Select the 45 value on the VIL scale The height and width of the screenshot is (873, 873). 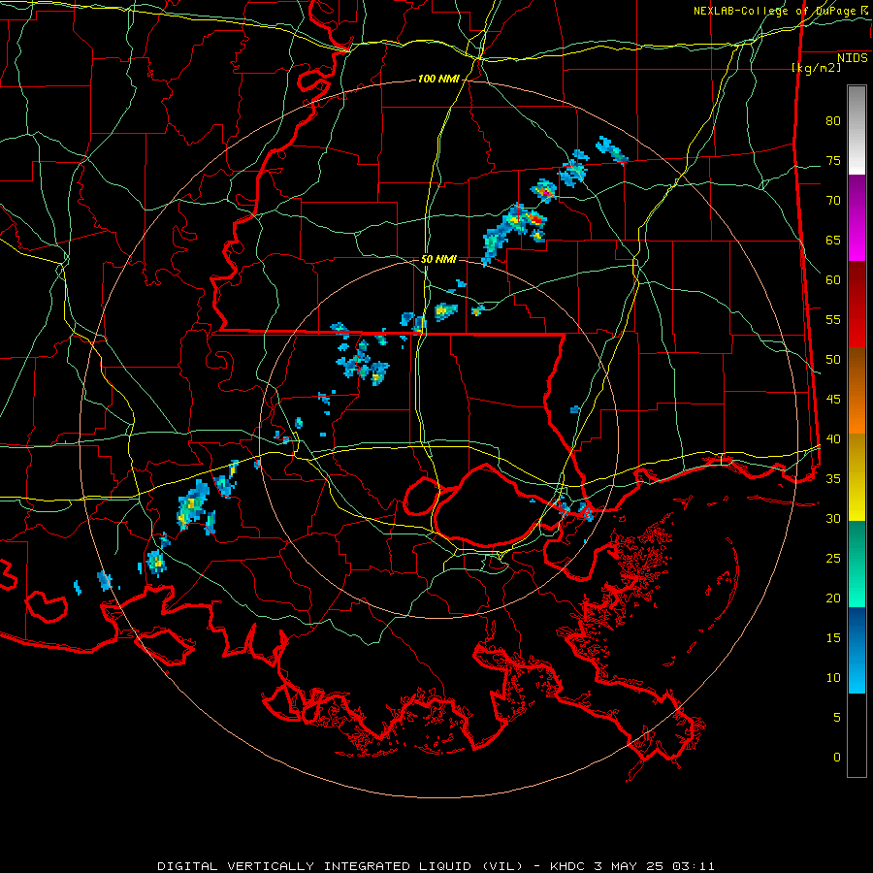click(x=833, y=400)
